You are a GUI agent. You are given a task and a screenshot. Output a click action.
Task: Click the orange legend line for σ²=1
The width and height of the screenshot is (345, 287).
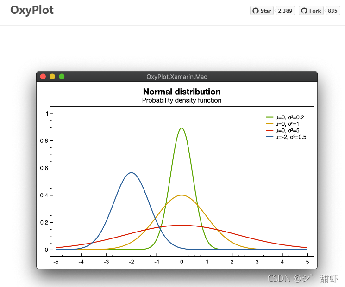[x=270, y=124]
